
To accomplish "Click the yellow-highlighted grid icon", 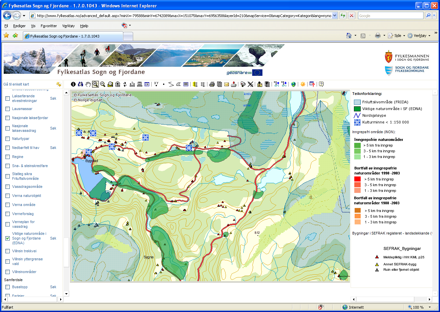I will pos(195,84).
